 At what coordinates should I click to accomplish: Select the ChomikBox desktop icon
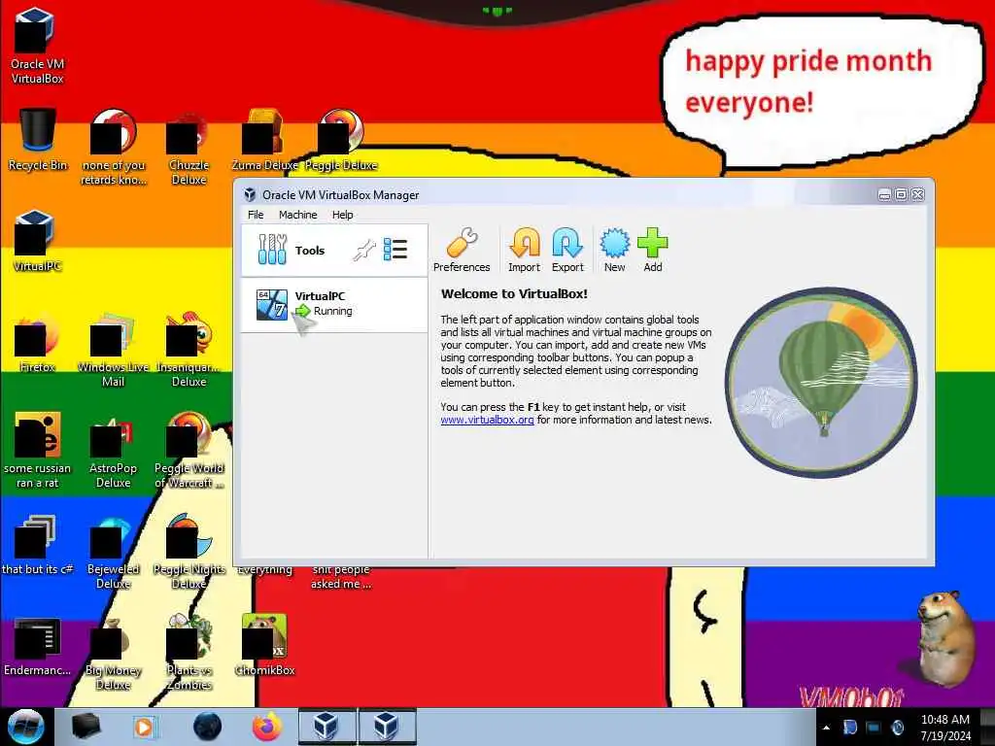(x=264, y=645)
